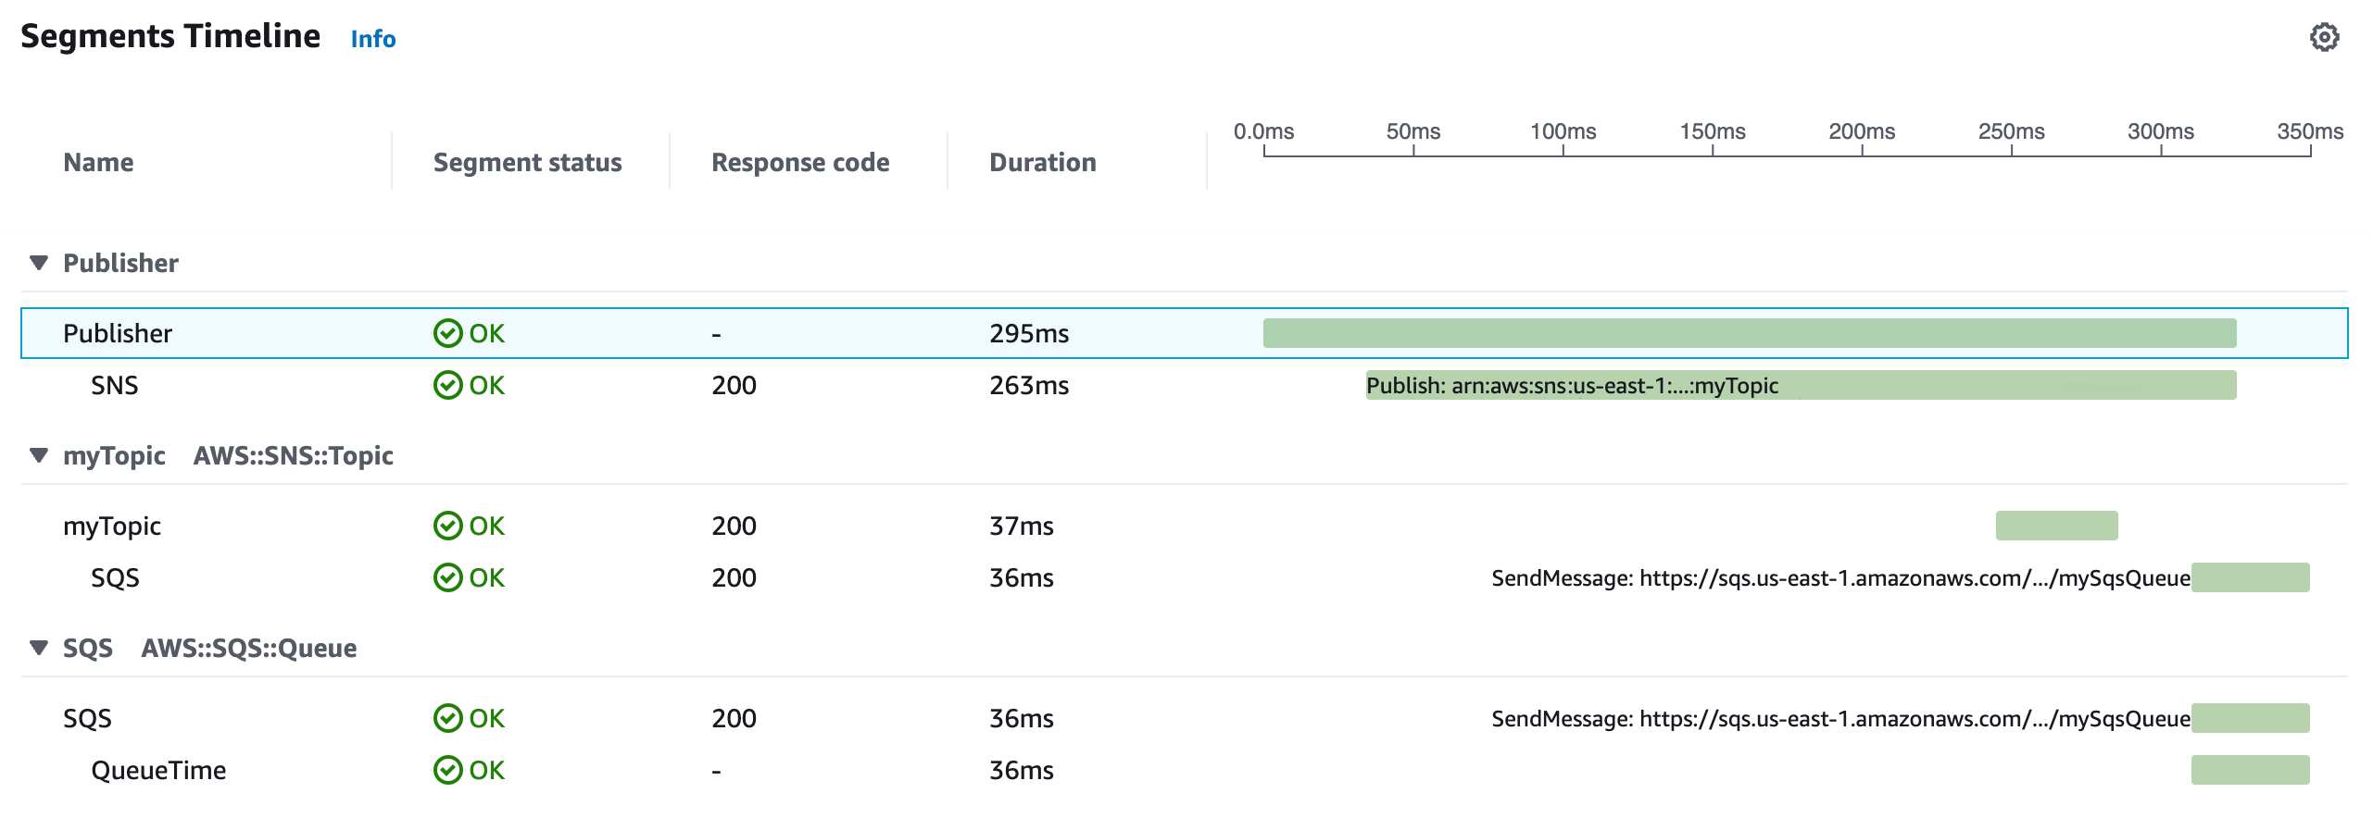
Task: Click the OK status icon for Publisher row
Action: [x=448, y=333]
